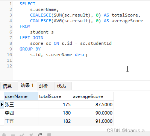Click the averageScore value 90.0000

pyautogui.click(x=93, y=113)
